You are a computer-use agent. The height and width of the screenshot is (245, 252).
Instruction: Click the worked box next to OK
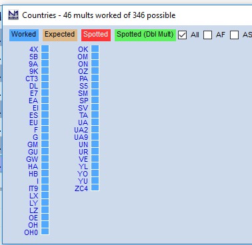tap(95, 49)
